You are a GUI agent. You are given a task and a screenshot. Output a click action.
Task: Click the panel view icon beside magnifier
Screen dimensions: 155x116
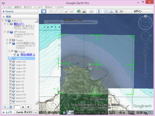coord(10,107)
